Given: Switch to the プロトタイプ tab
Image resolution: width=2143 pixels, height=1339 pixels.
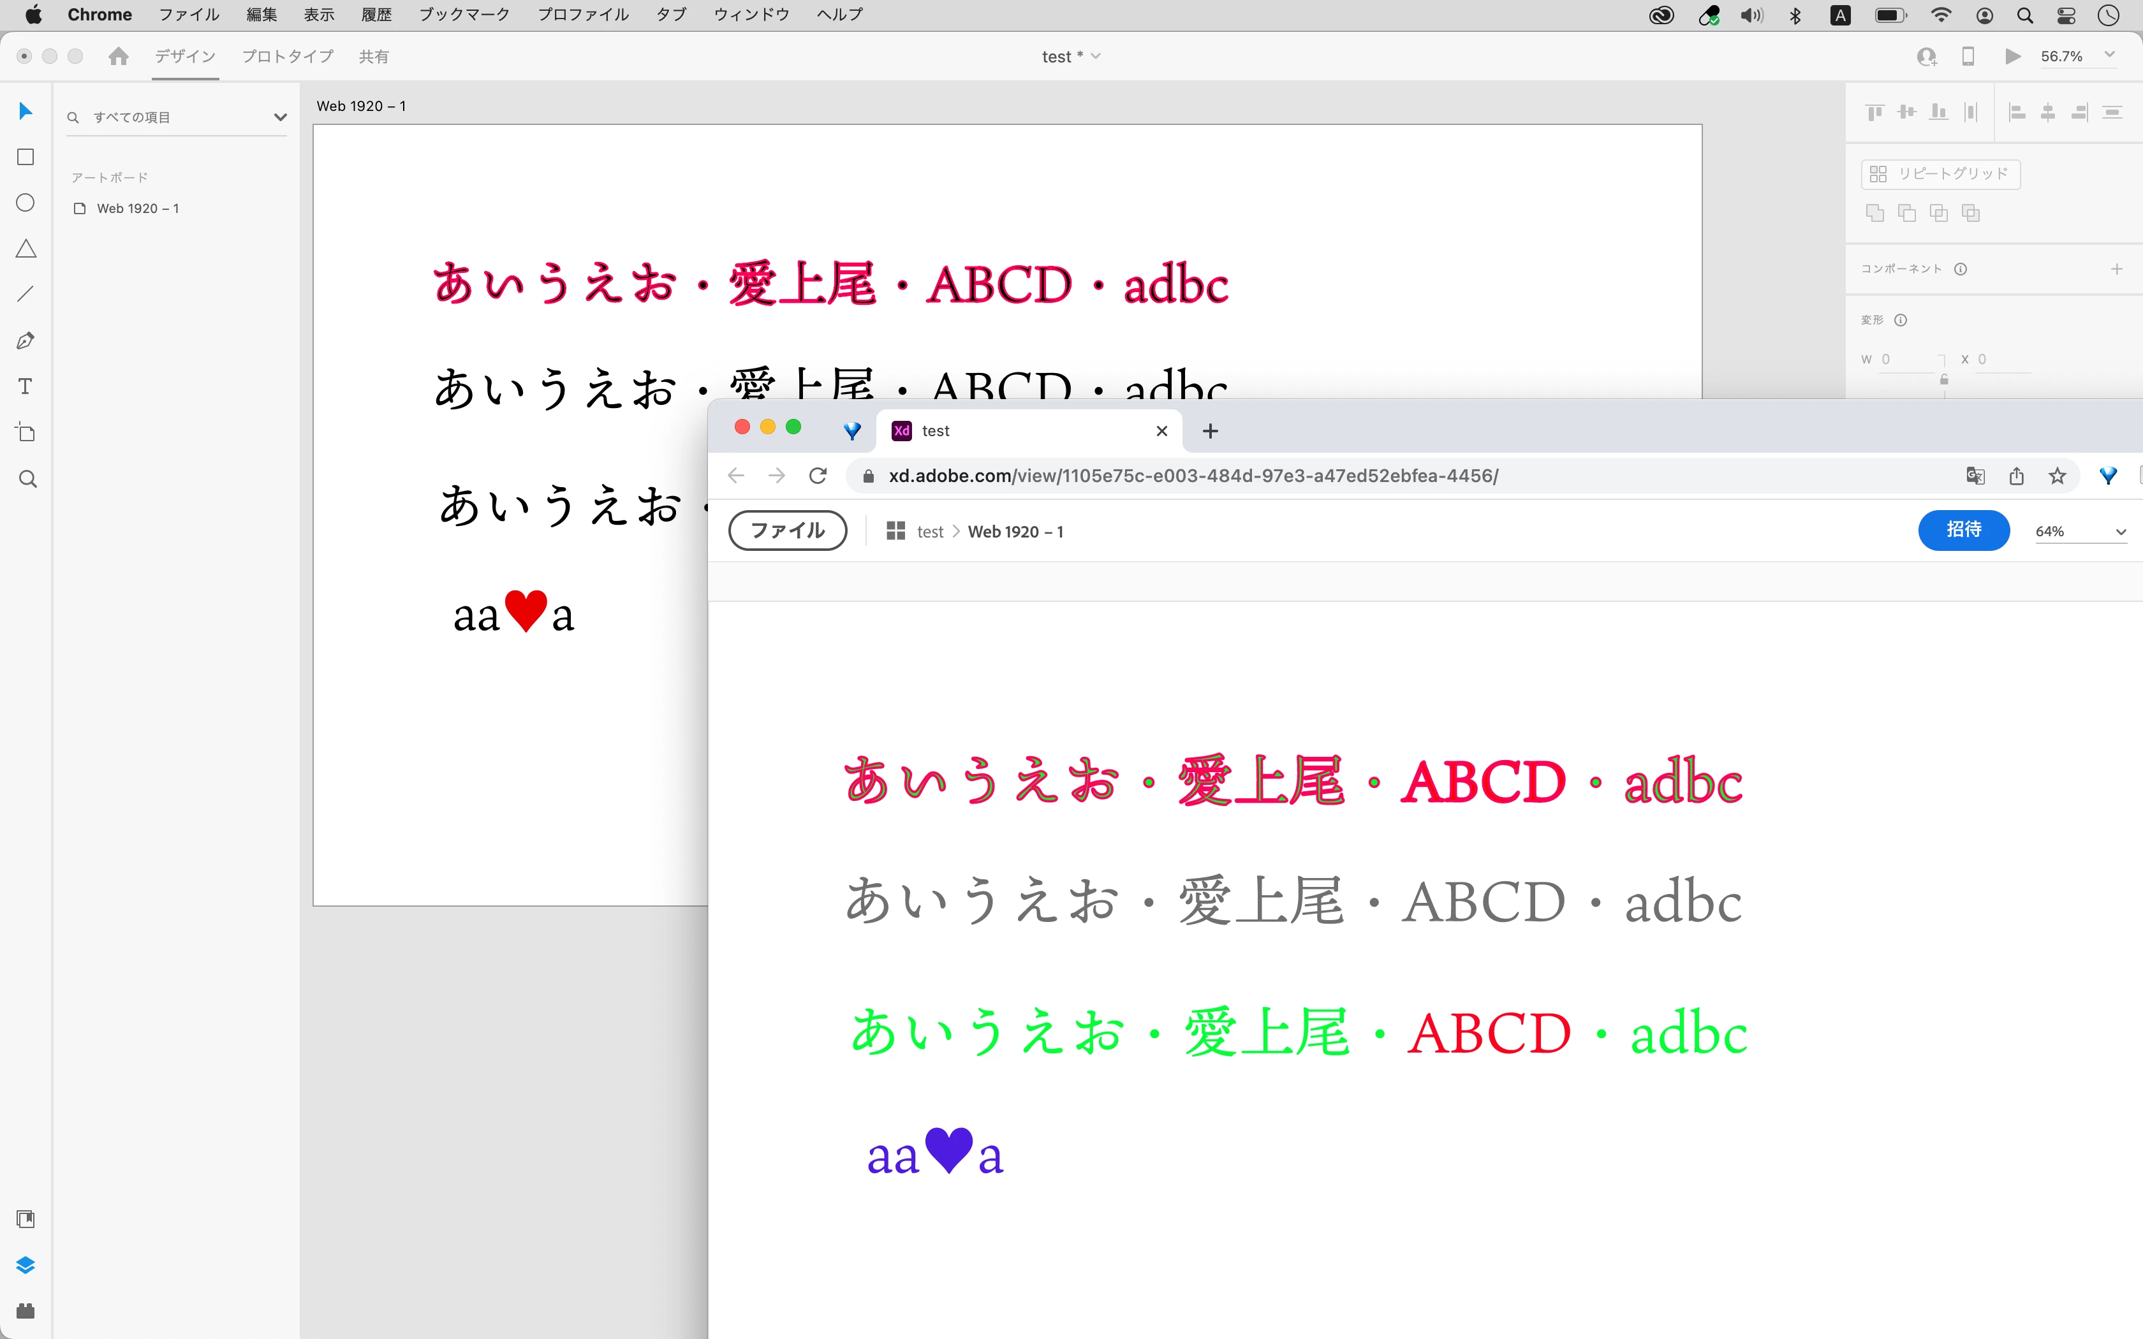Looking at the screenshot, I should tap(288, 57).
